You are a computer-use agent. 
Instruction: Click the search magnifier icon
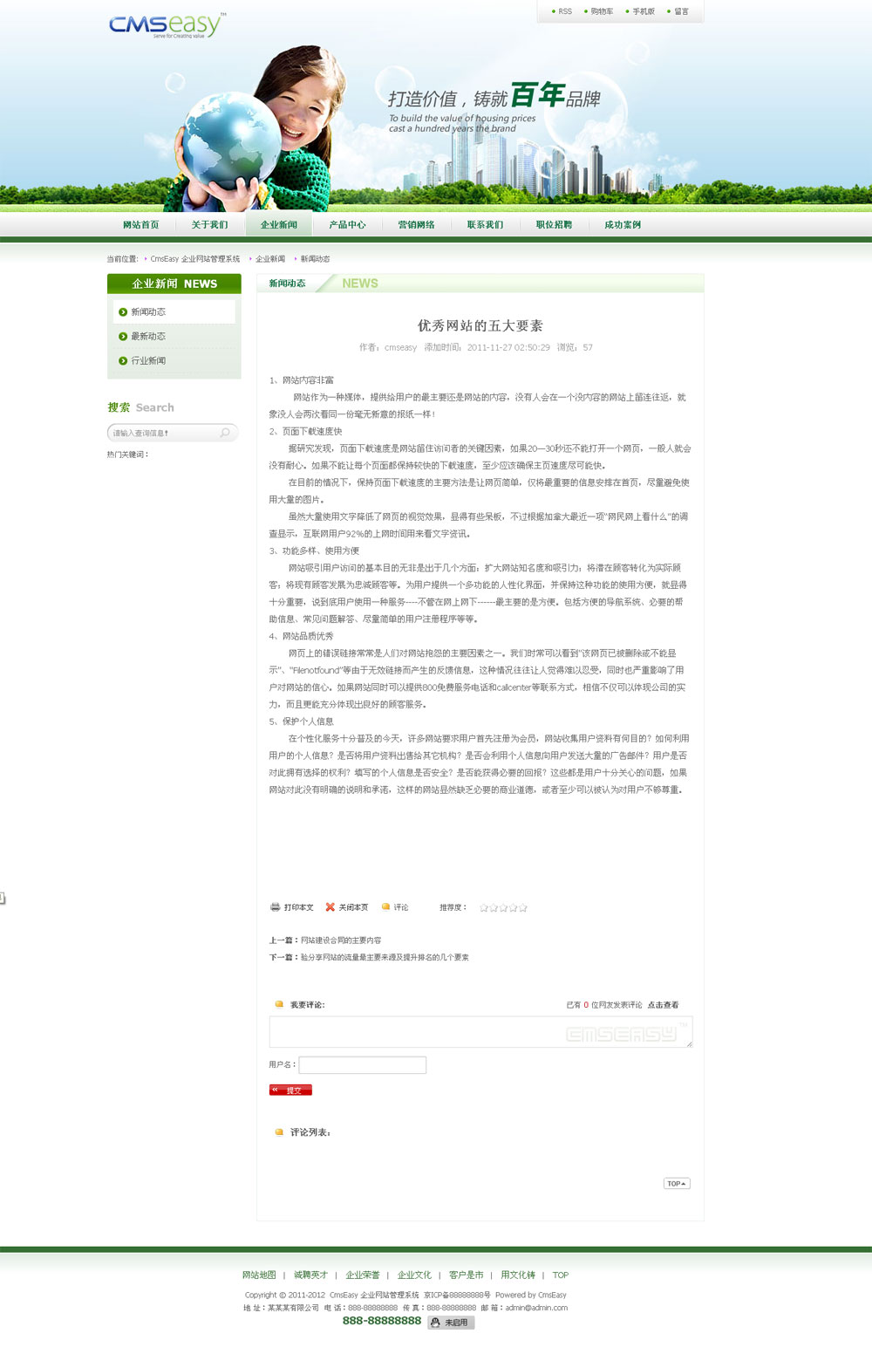click(225, 433)
